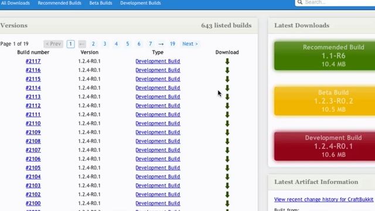The image size is (375, 211).
Task: Download Beta Build 1.2.3-R0.2 yellow button
Action: tap(325, 101)
